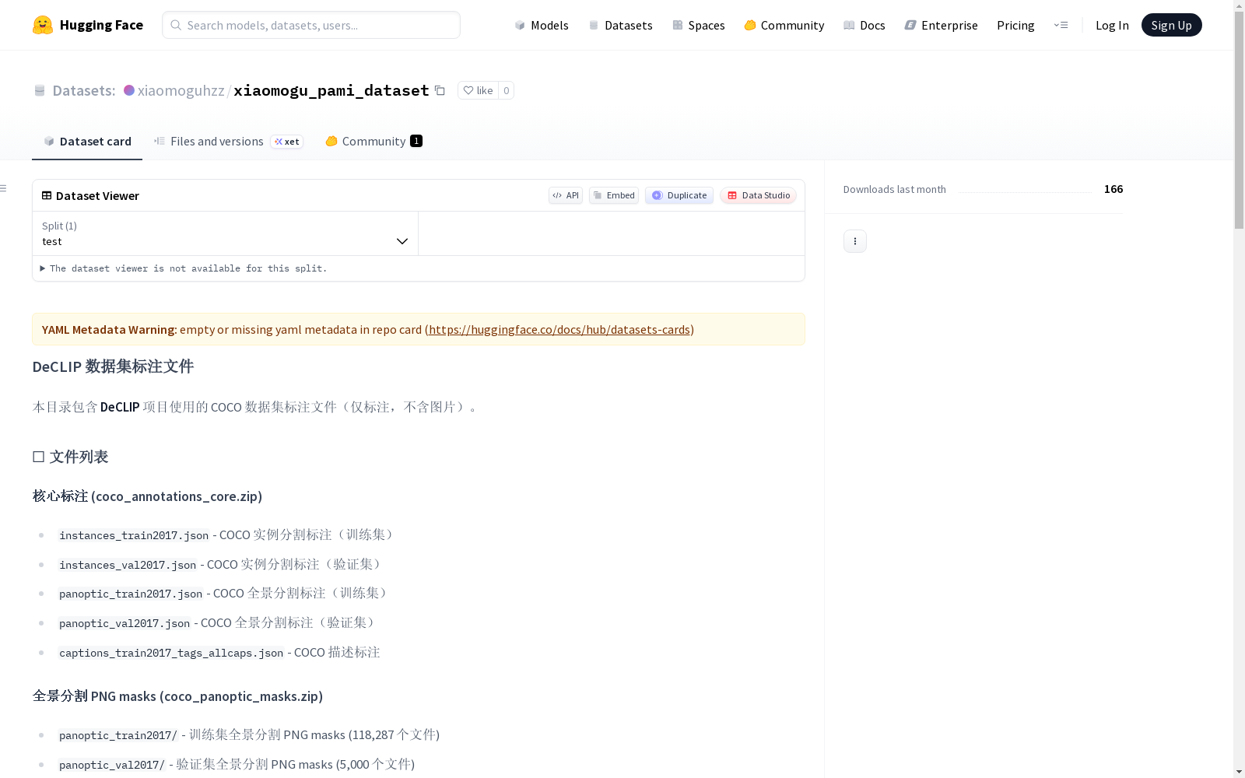This screenshot has width=1245, height=778.
Task: Like the dataset with heart button
Action: click(478, 90)
